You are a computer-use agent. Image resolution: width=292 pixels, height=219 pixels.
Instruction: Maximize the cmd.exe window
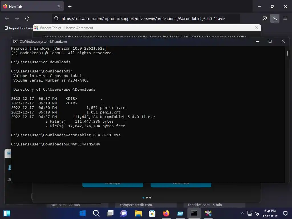[x=270, y=41]
